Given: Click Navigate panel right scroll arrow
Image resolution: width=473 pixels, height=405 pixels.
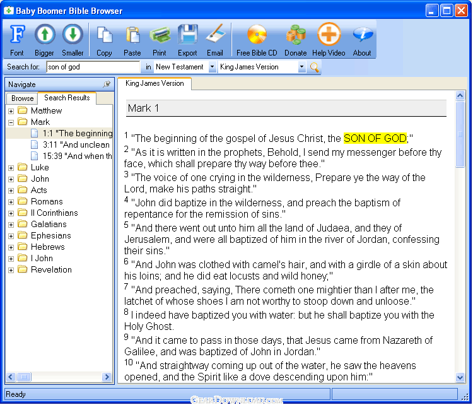Looking at the screenshot, I should pos(107,377).
